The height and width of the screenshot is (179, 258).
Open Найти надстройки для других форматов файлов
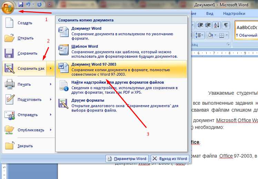pyautogui.click(x=121, y=87)
